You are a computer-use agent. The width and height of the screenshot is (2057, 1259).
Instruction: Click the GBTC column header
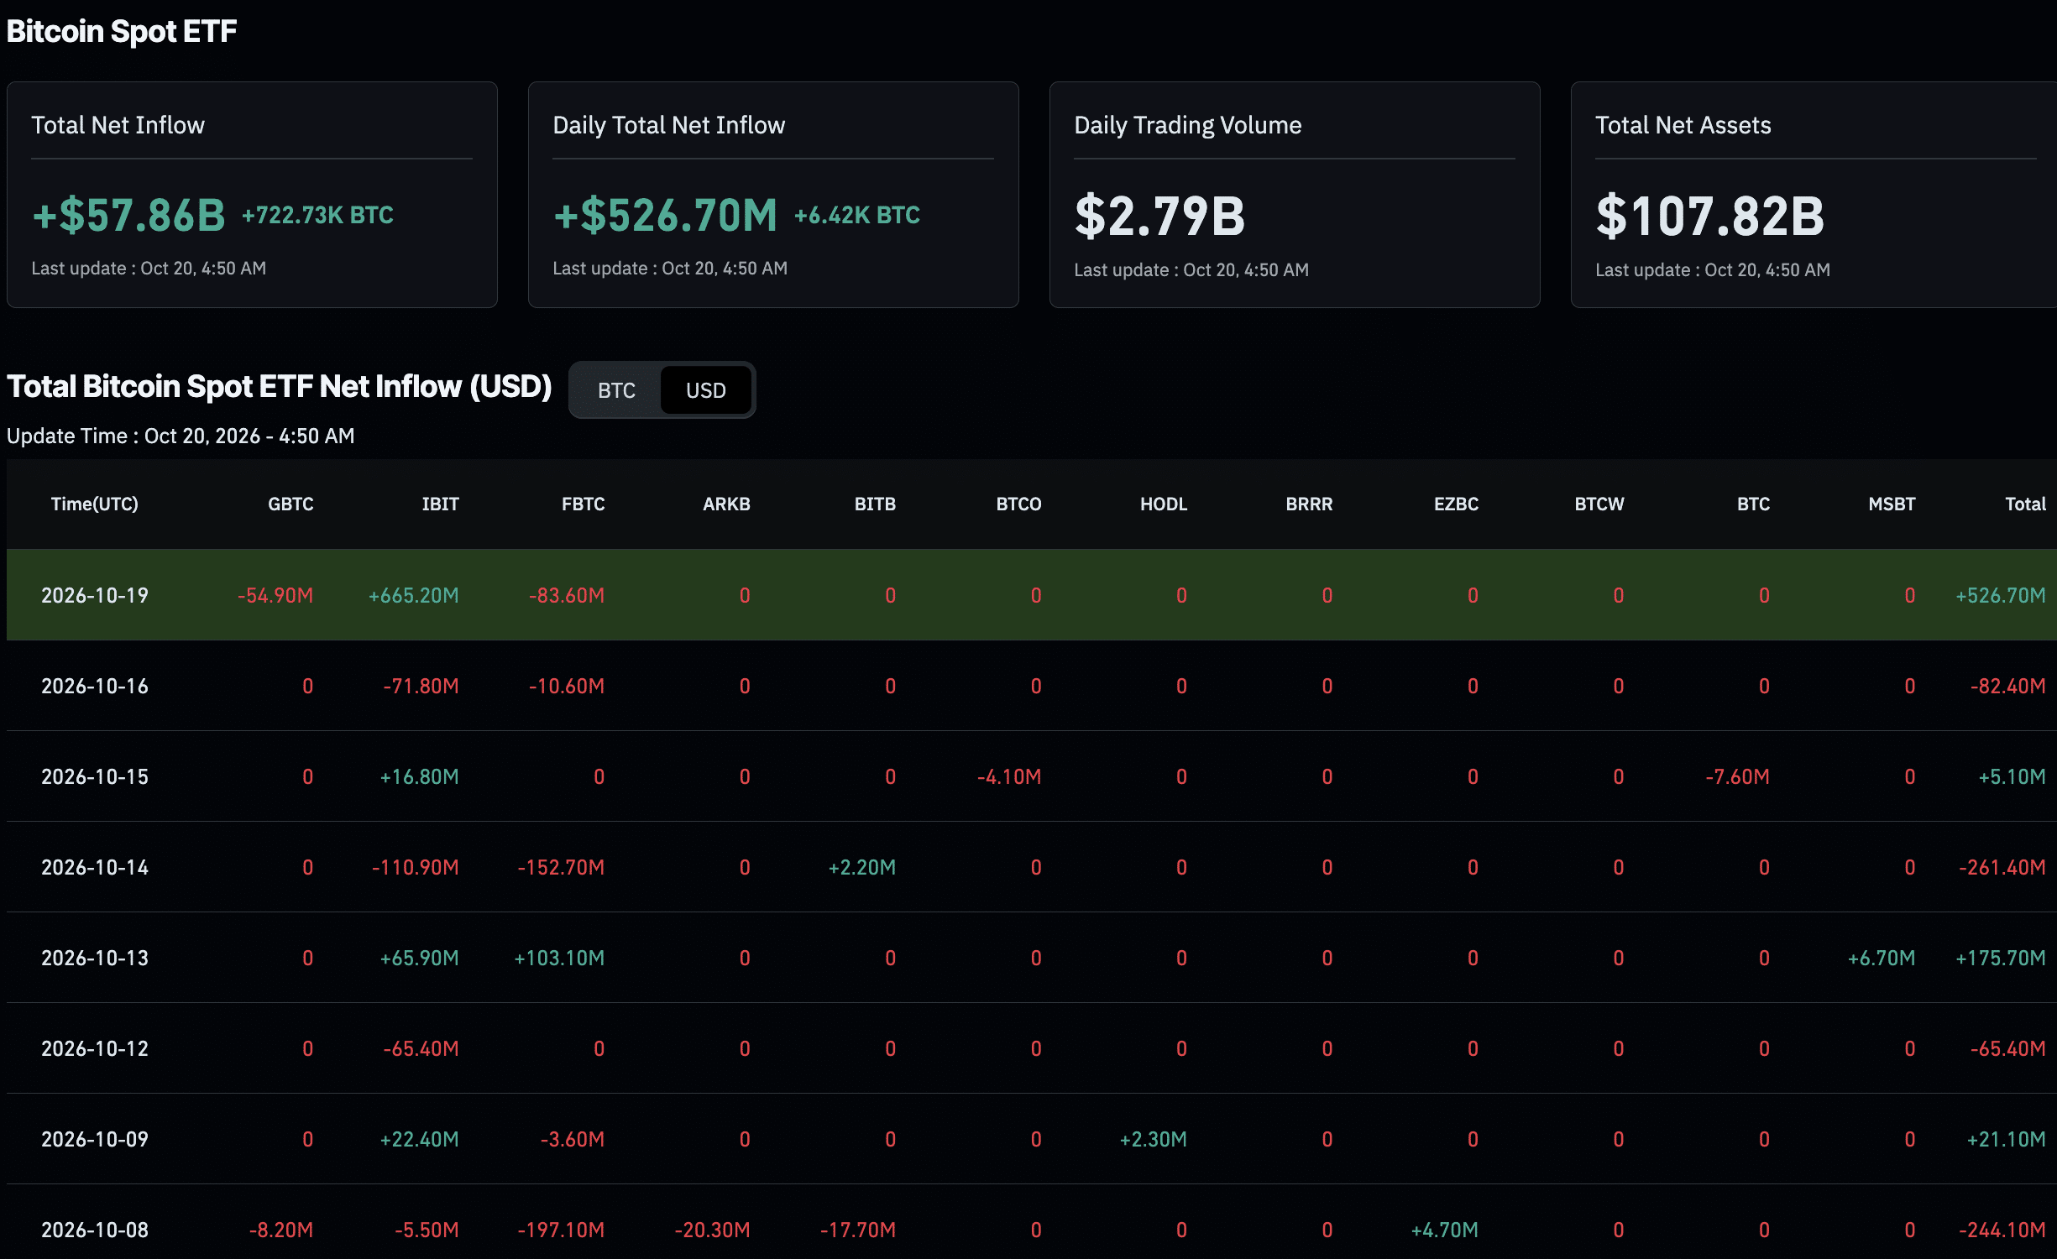pos(290,504)
